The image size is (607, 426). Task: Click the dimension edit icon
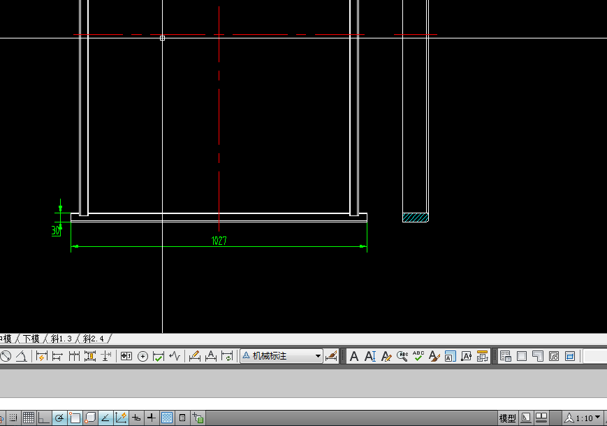tap(195, 356)
